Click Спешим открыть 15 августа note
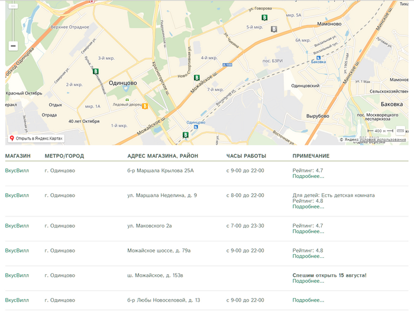 (329, 276)
